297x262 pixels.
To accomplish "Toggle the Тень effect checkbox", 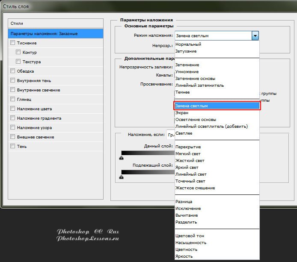I will (12, 146).
